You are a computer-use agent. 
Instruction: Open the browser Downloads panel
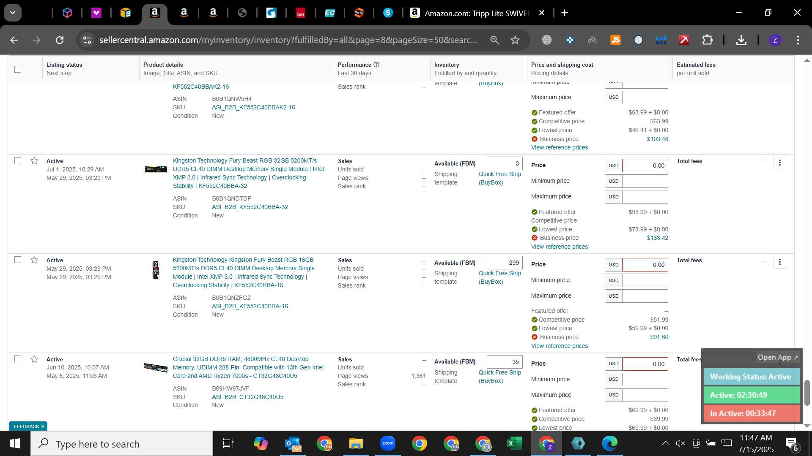point(741,40)
